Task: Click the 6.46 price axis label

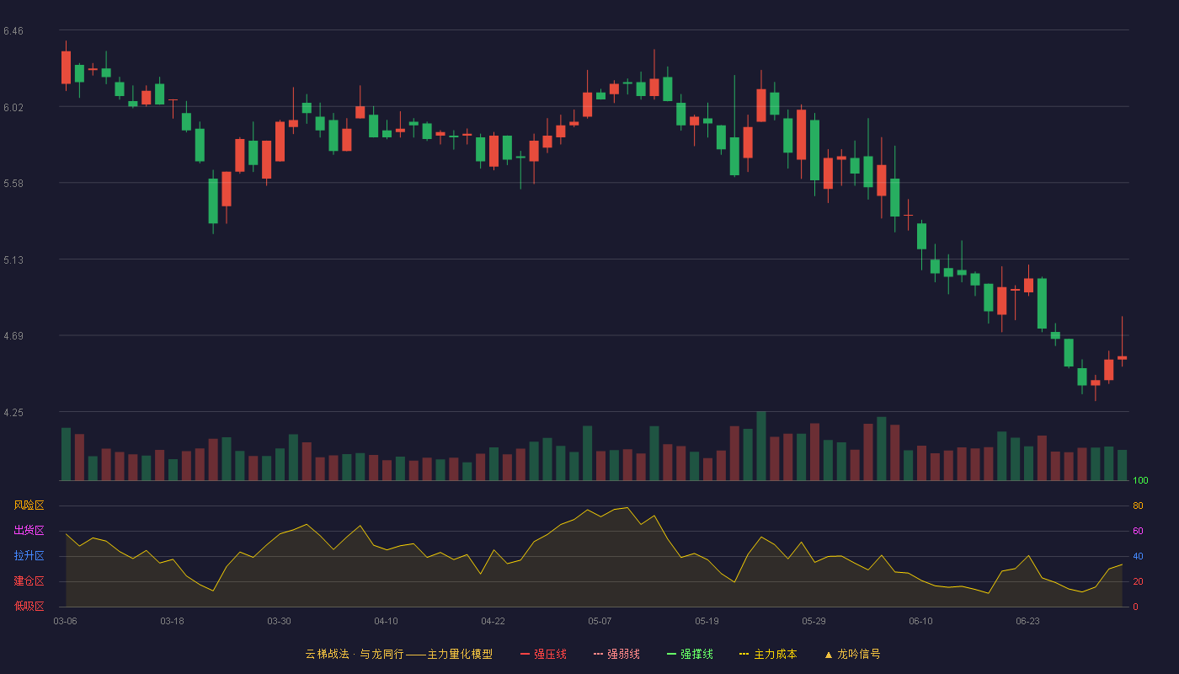Action: (13, 31)
